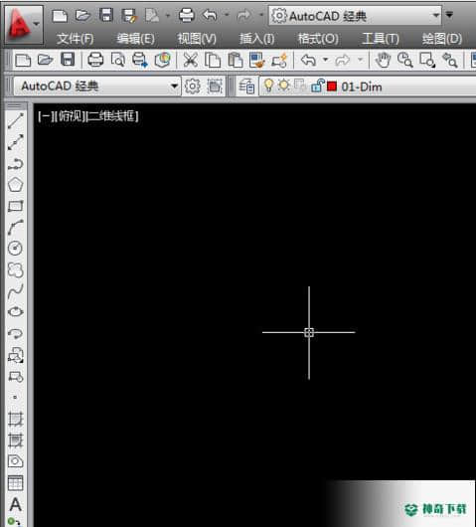Click the Cut scissors icon
Image resolution: width=476 pixels, height=527 pixels.
pos(190,61)
